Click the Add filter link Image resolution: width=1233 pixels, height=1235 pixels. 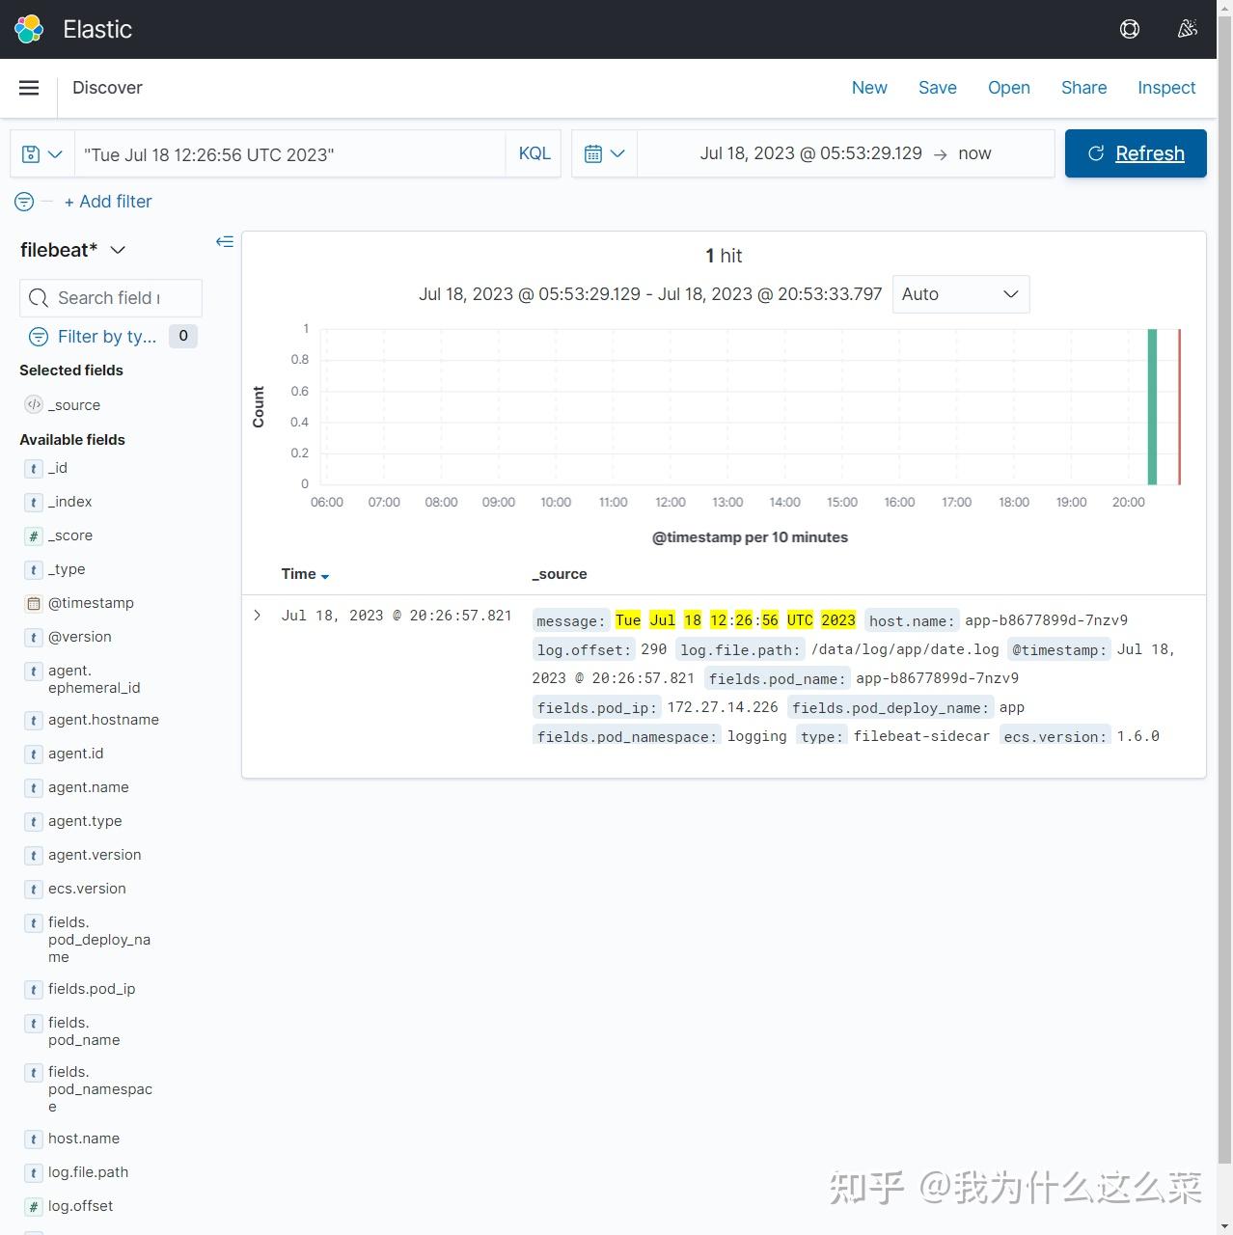pyautogui.click(x=108, y=202)
